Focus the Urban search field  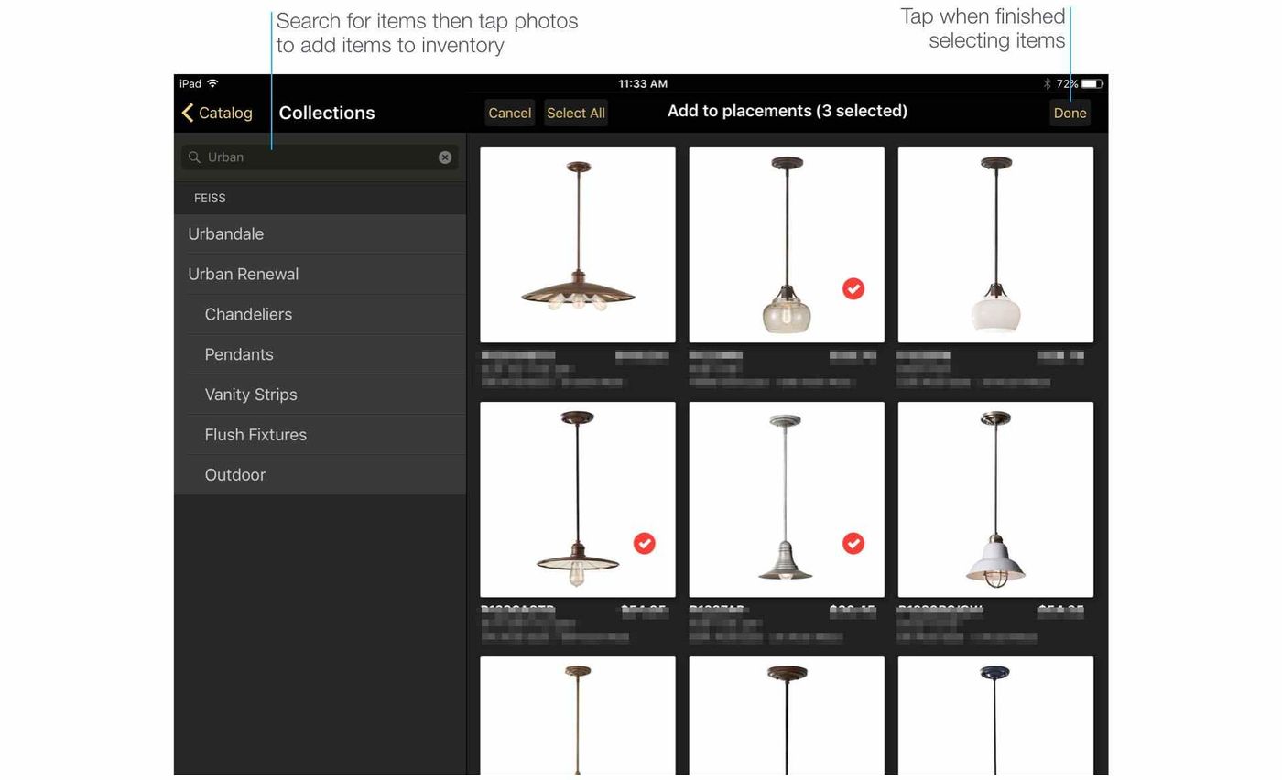pyautogui.click(x=320, y=157)
